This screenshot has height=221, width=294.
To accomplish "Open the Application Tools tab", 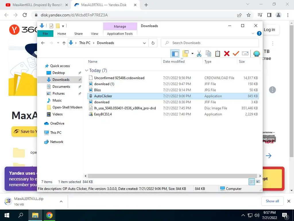I will tap(120, 34).
